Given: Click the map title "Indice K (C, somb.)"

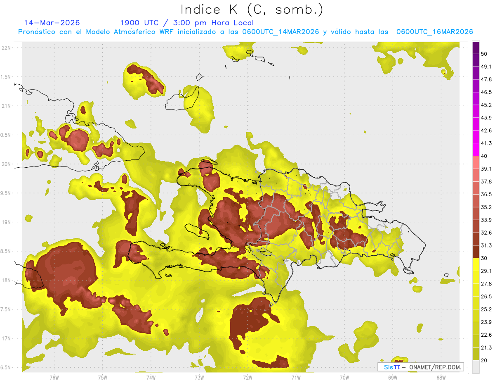Looking at the screenshot, I should tap(252, 10).
